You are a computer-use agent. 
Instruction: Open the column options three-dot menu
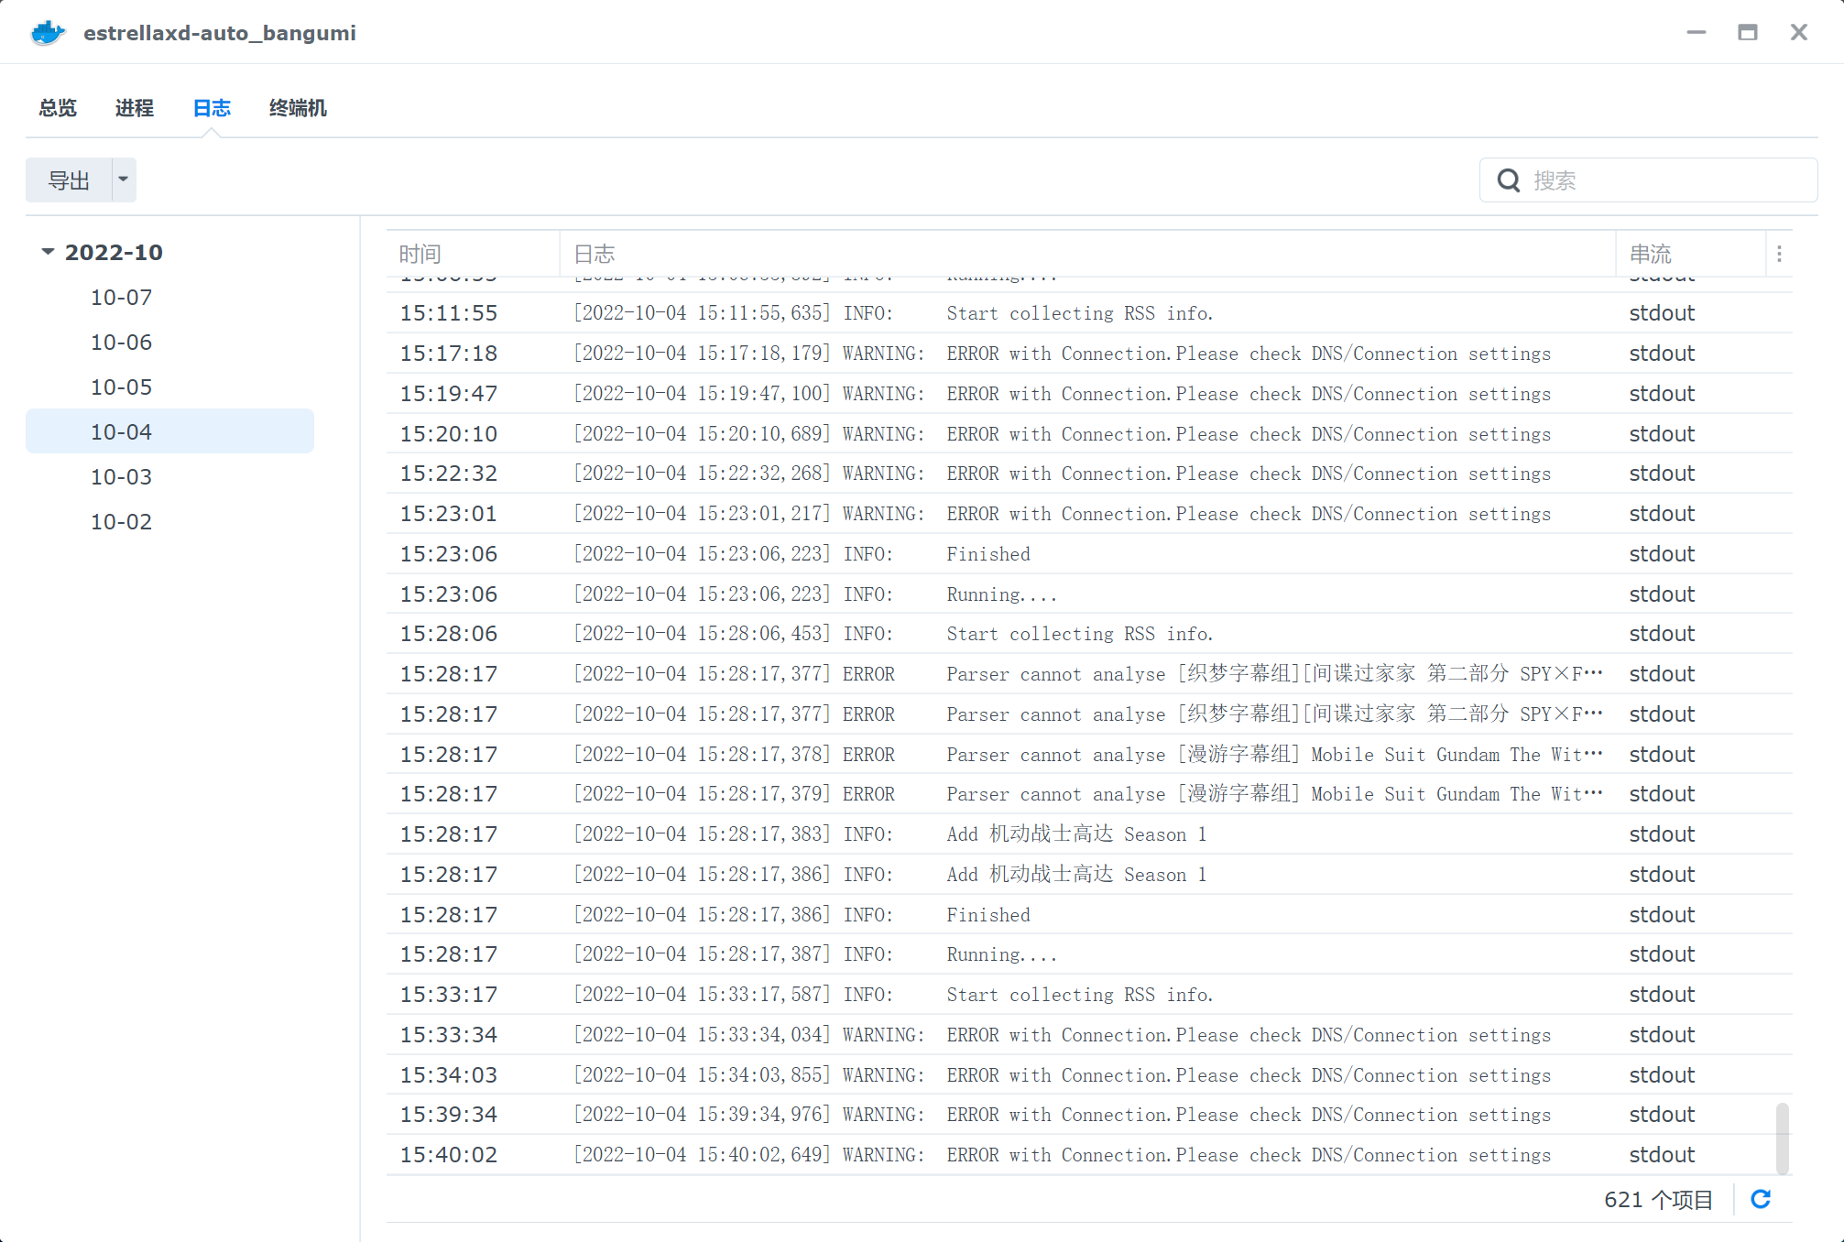point(1780,253)
